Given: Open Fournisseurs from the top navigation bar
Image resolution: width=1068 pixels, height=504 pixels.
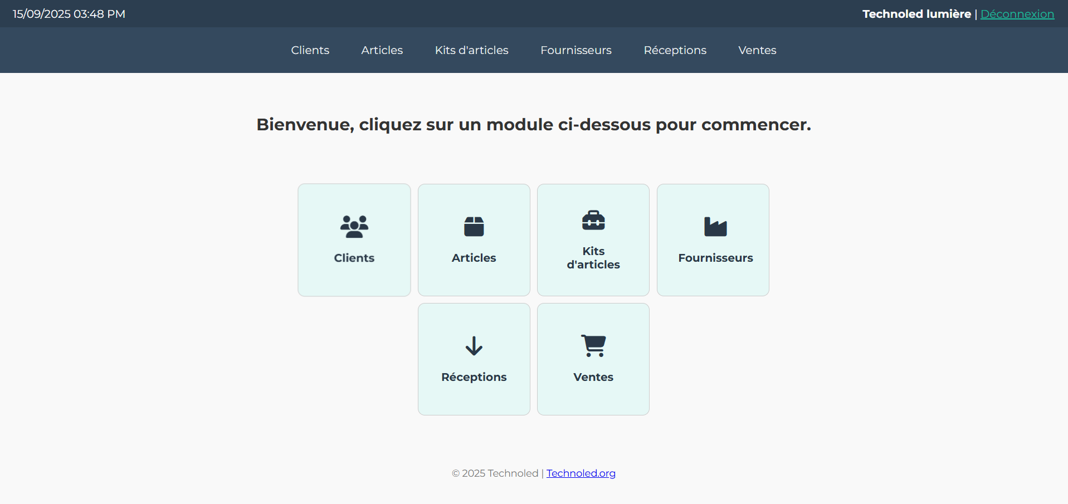Looking at the screenshot, I should pyautogui.click(x=576, y=50).
